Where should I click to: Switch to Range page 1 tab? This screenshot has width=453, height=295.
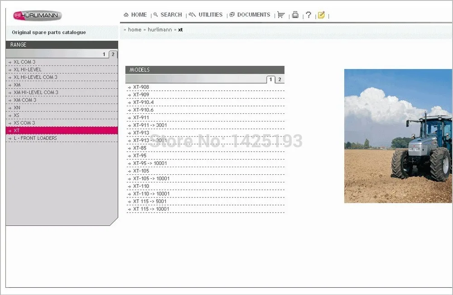104,54
